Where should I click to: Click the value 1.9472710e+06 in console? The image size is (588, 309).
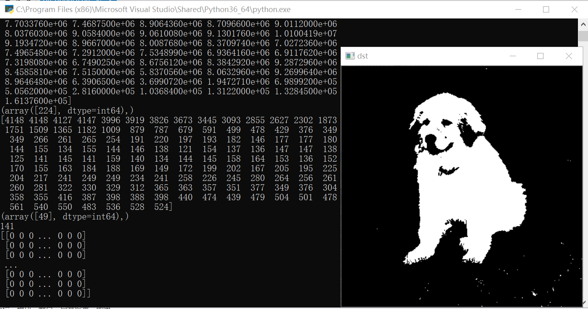[x=238, y=82]
